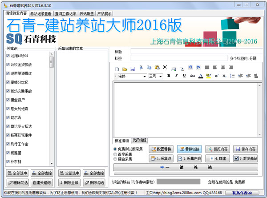
Task: Click the 标题 input field
Action: pyautogui.click(x=196, y=51)
